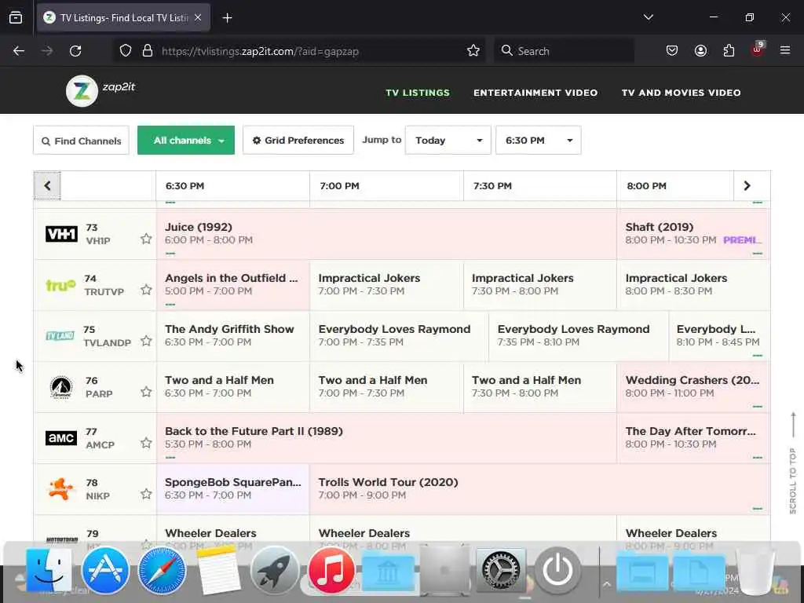Favorite channel 77 AMCP with star

click(146, 443)
